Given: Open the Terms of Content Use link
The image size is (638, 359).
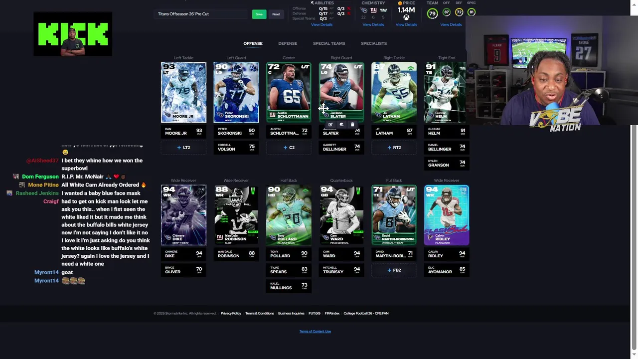Looking at the screenshot, I should (x=315, y=331).
